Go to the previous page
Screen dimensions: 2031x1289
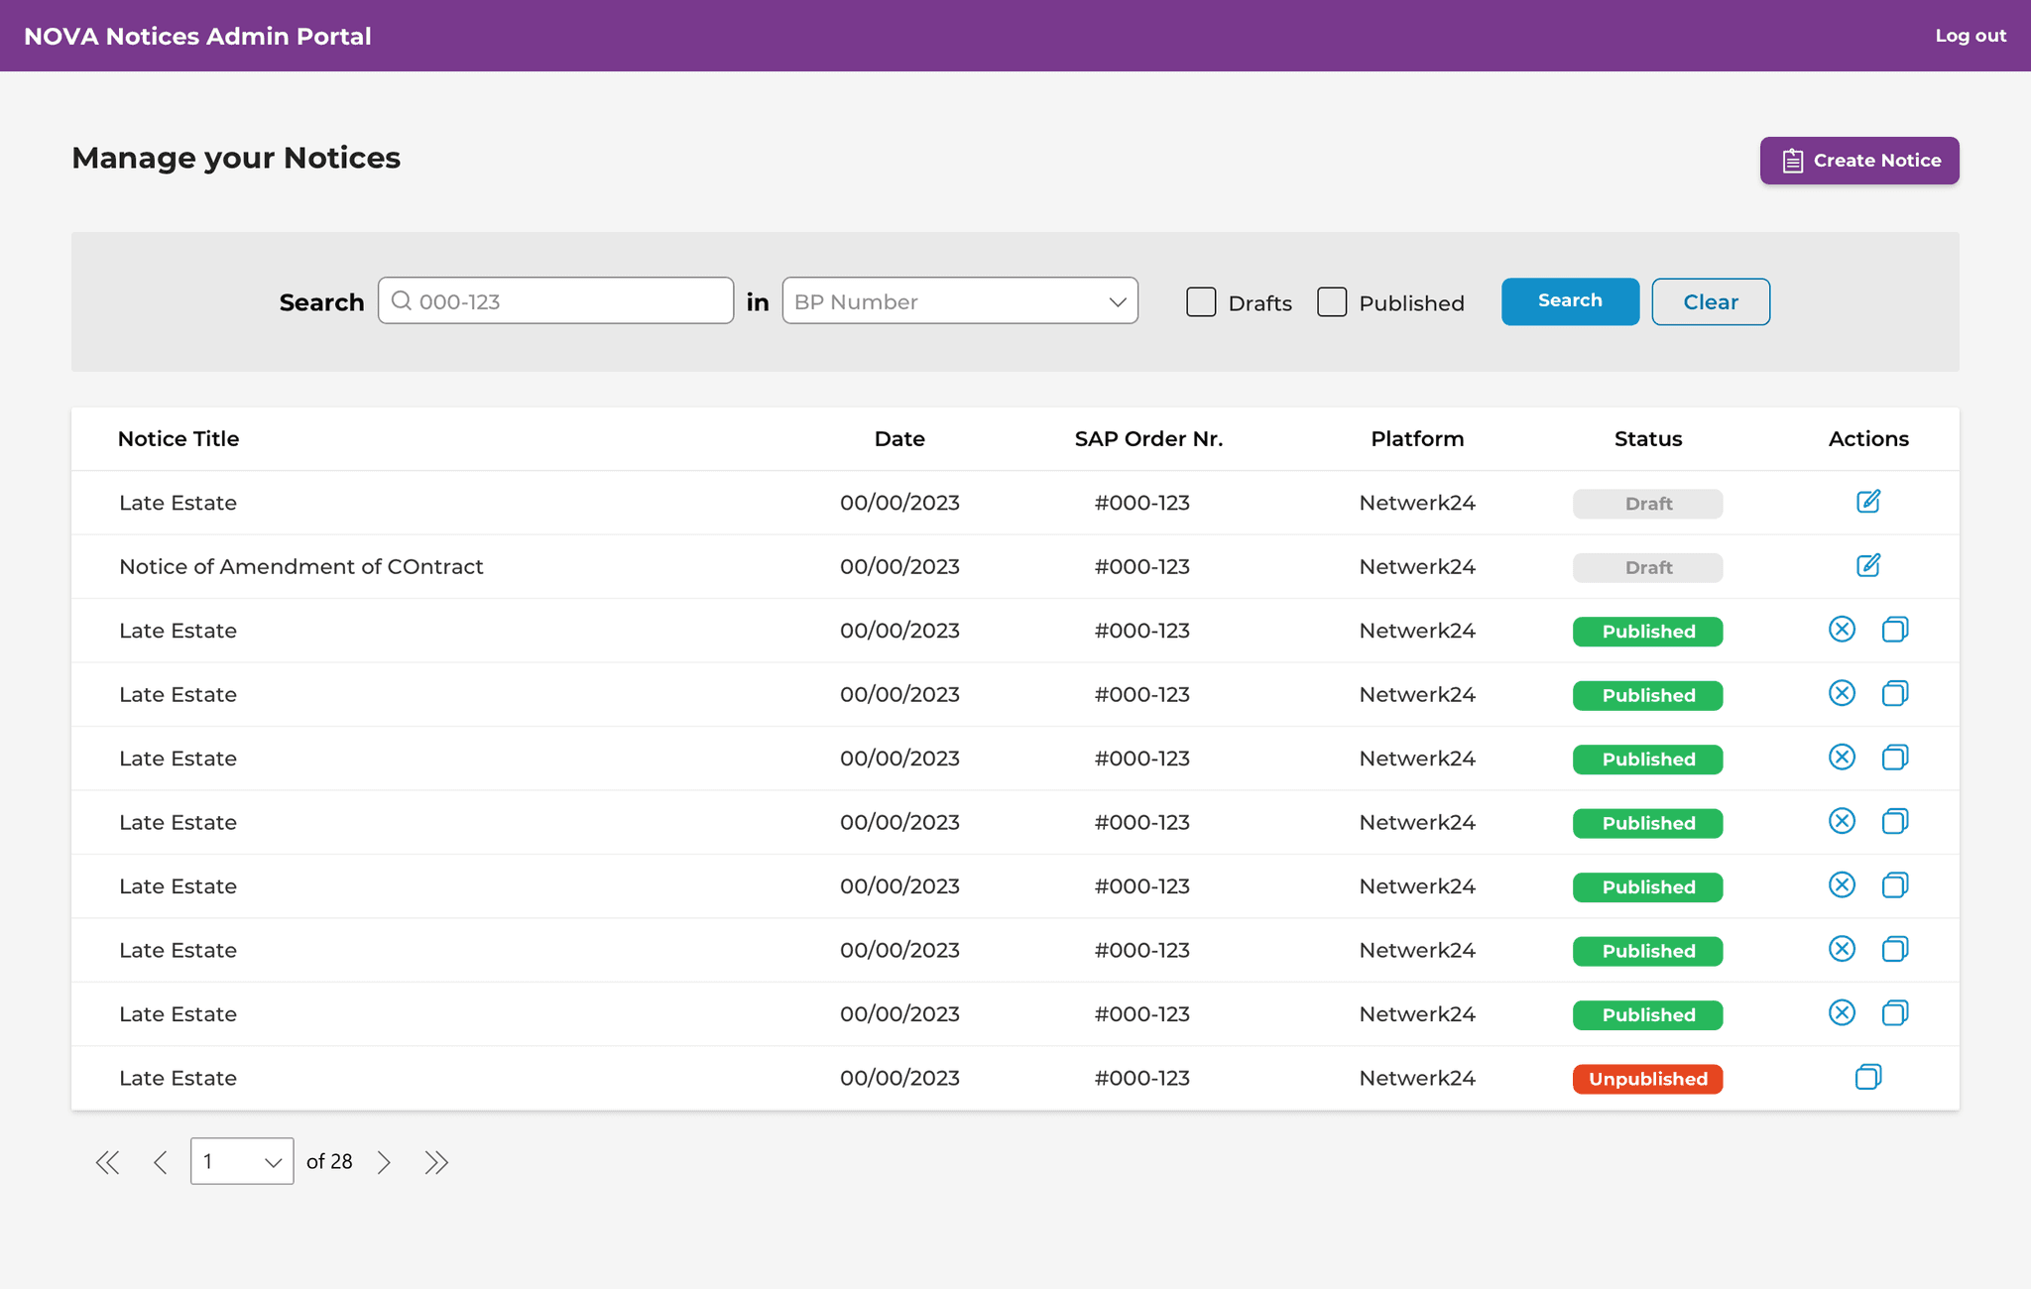[x=161, y=1162]
